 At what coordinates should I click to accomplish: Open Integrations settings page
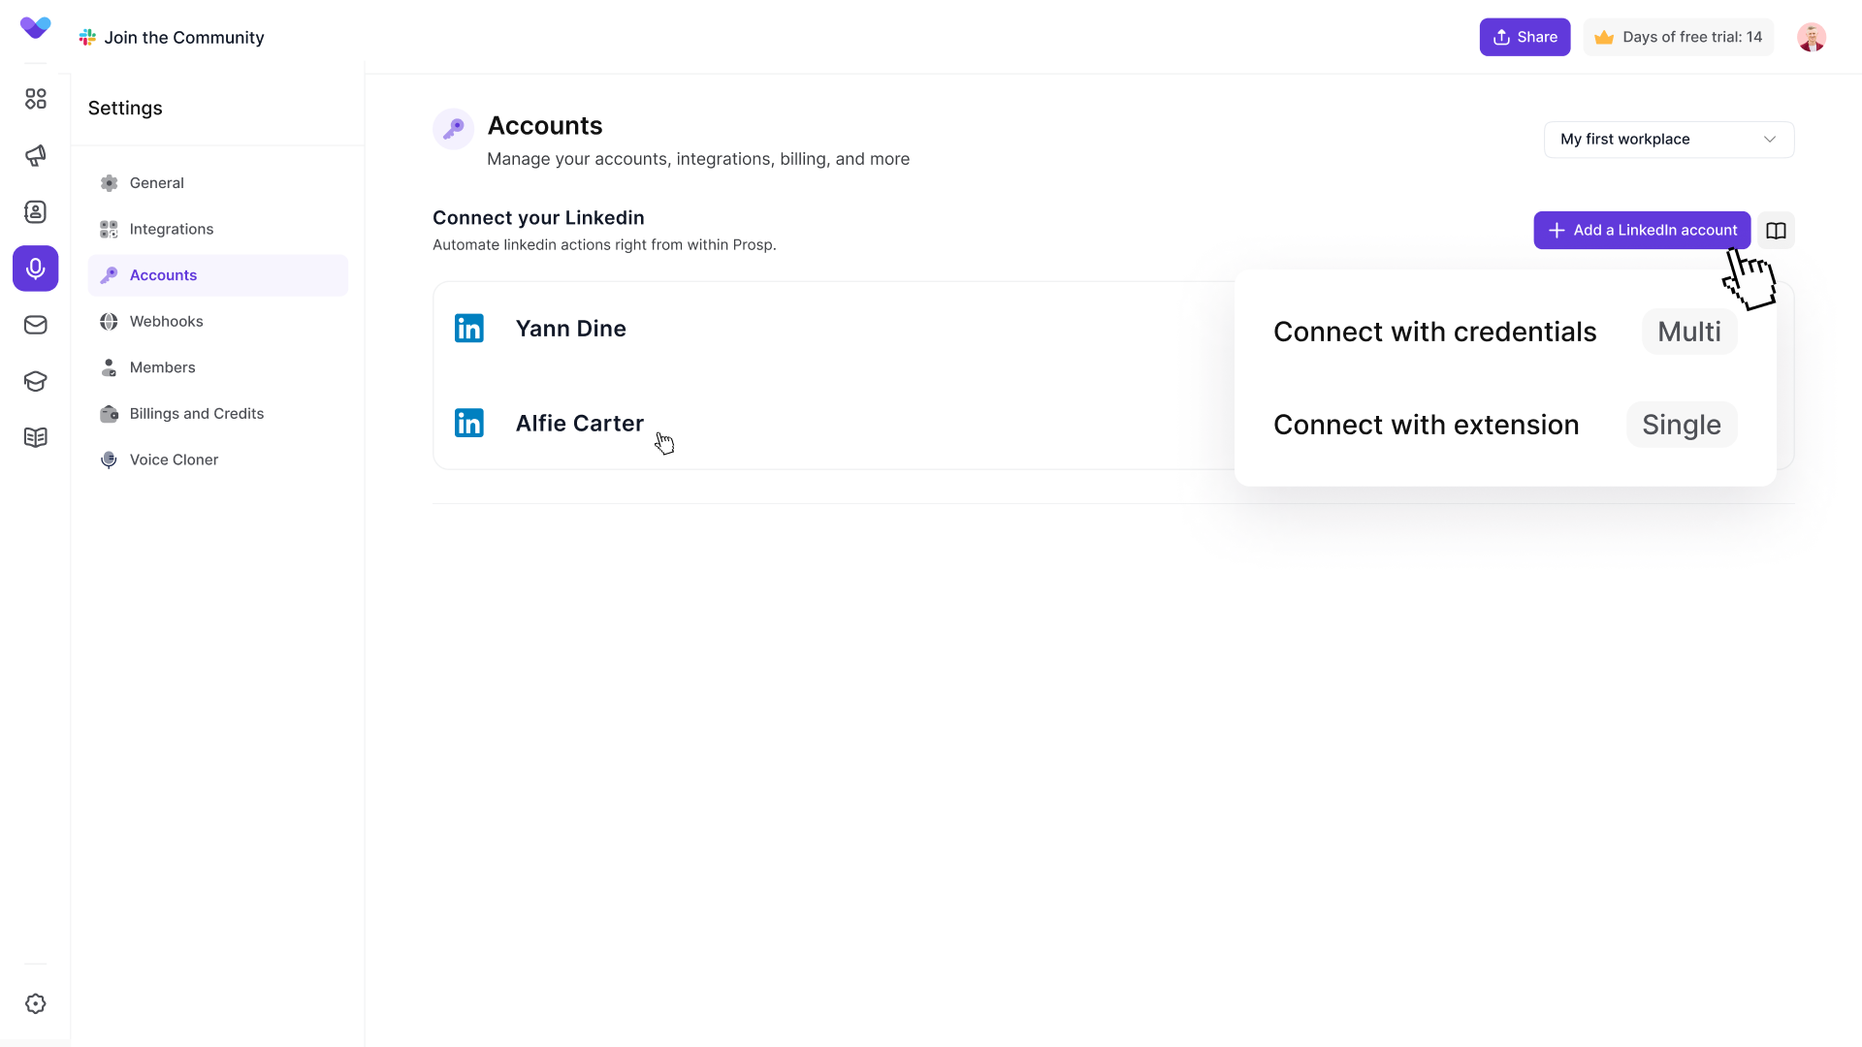171,230
